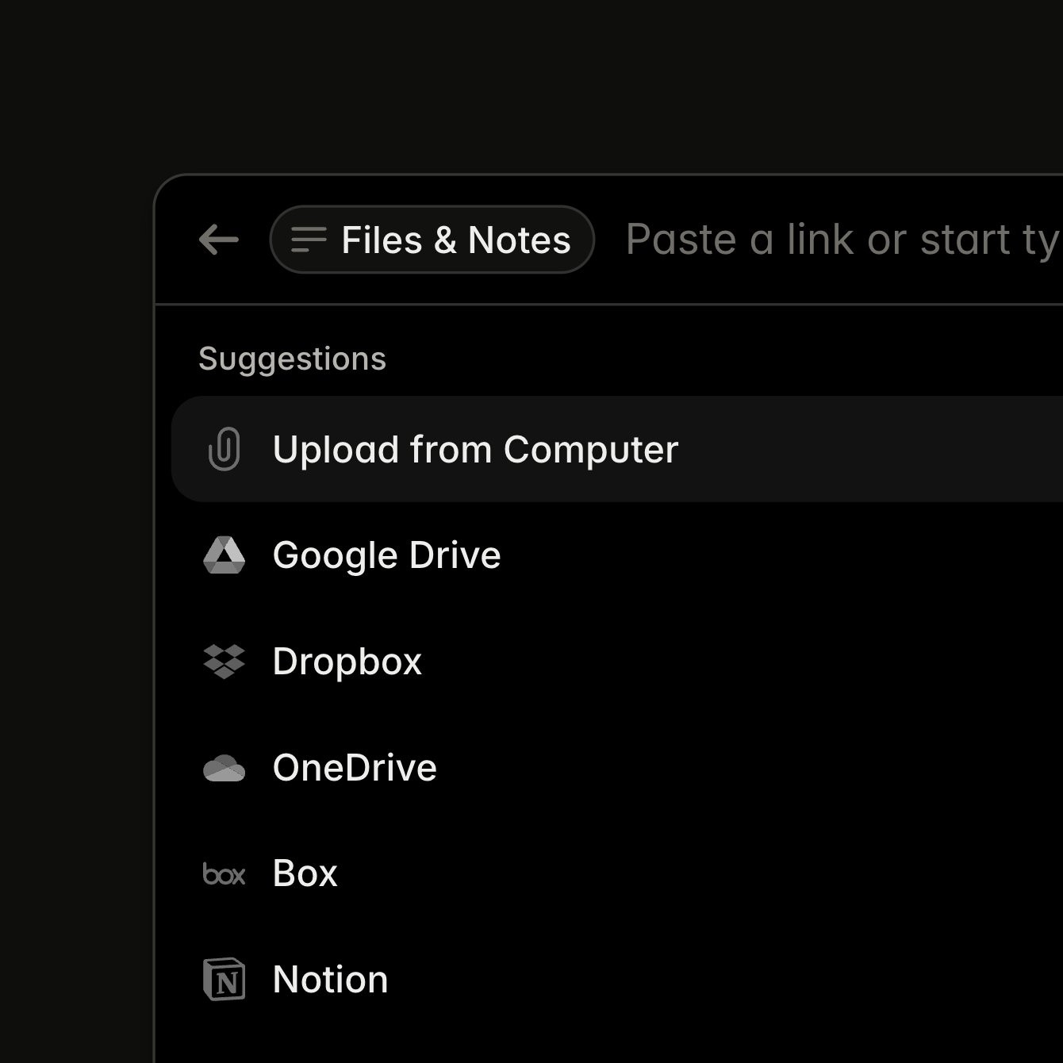
Task: Click the paperclip upload icon
Action: (x=224, y=449)
